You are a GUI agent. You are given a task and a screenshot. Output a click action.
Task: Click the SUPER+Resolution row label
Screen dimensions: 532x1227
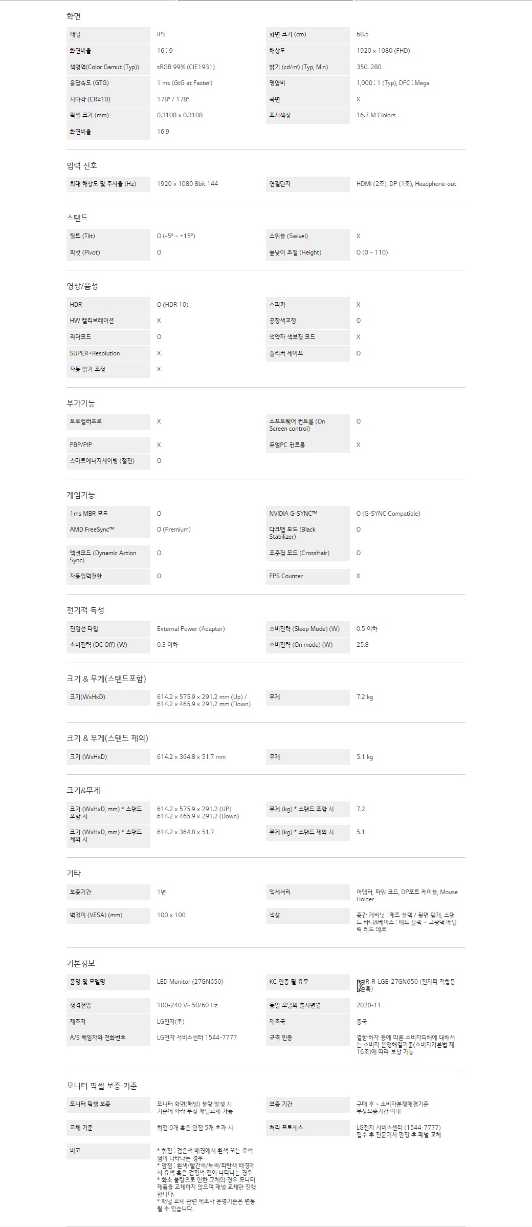click(x=95, y=353)
